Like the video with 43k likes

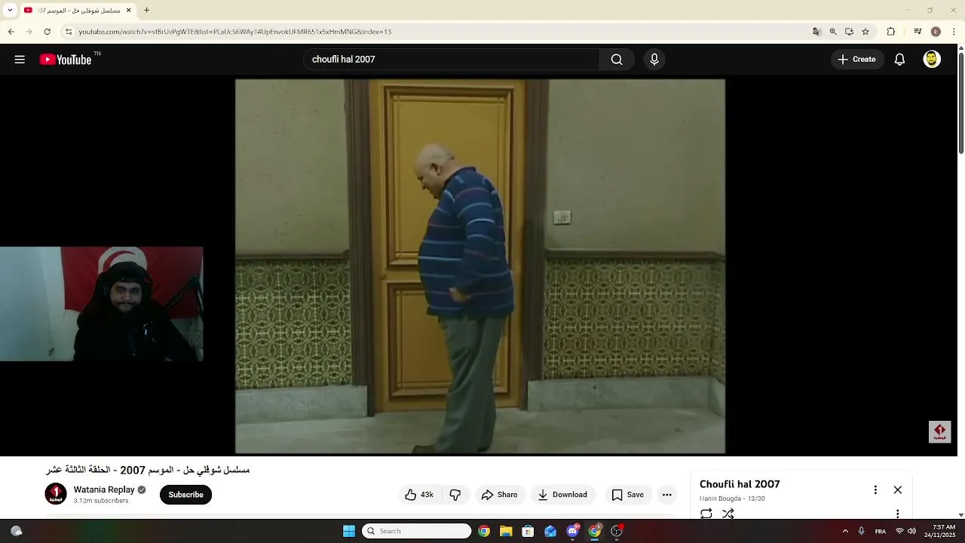click(419, 495)
